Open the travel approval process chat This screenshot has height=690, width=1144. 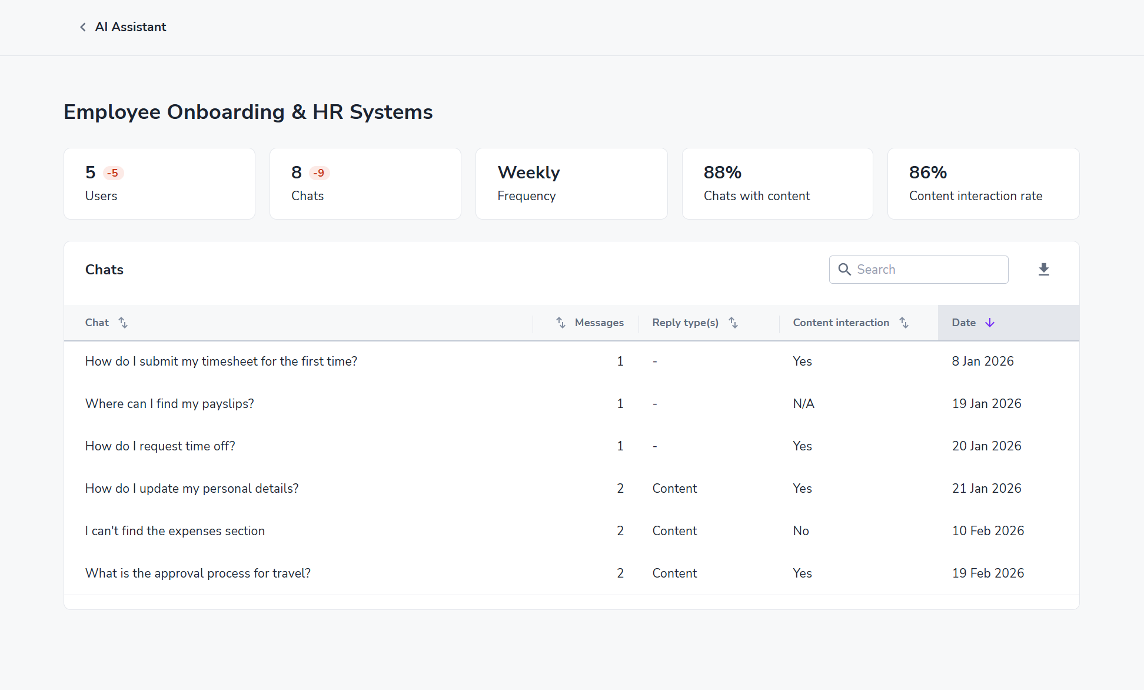click(198, 573)
